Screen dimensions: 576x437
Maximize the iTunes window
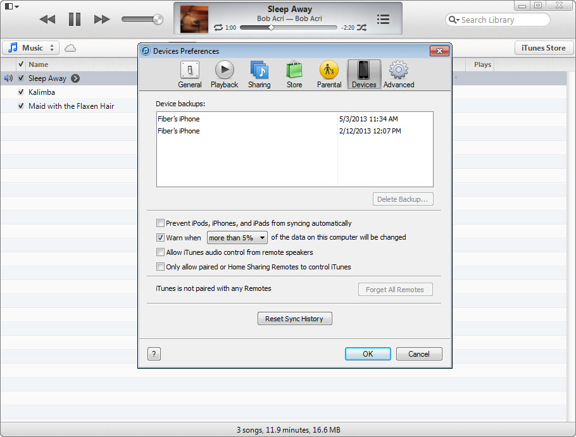(538, 6)
